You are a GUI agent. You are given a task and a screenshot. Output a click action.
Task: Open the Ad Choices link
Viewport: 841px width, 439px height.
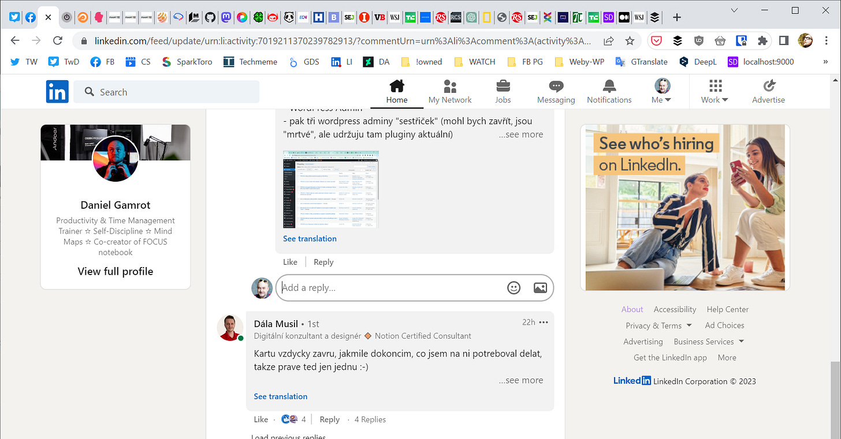click(724, 325)
